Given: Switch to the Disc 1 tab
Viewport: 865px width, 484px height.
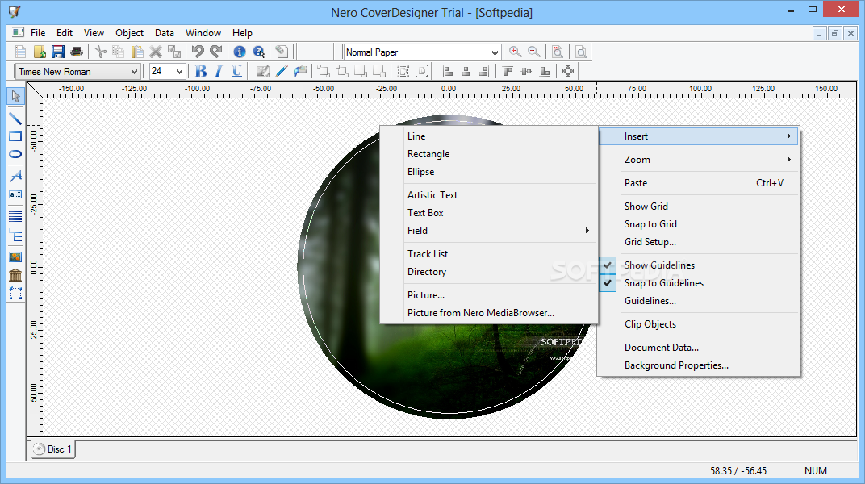Looking at the screenshot, I should click(53, 449).
